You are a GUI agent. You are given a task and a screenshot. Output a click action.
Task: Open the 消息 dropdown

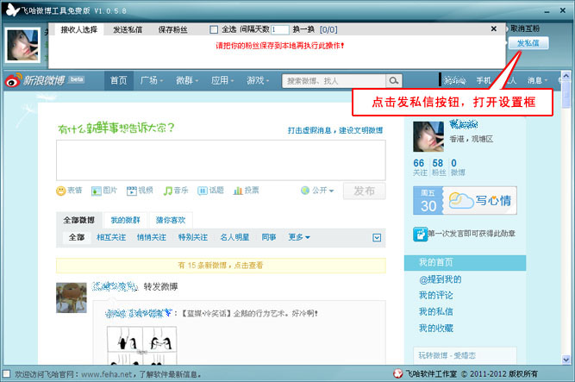(538, 80)
